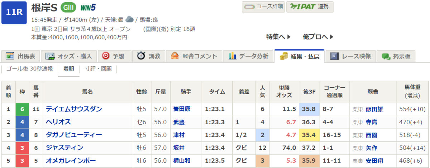This screenshot has width=430, height=168.
Task: Open trainer 飯田雄 page
Action: pos(375,109)
